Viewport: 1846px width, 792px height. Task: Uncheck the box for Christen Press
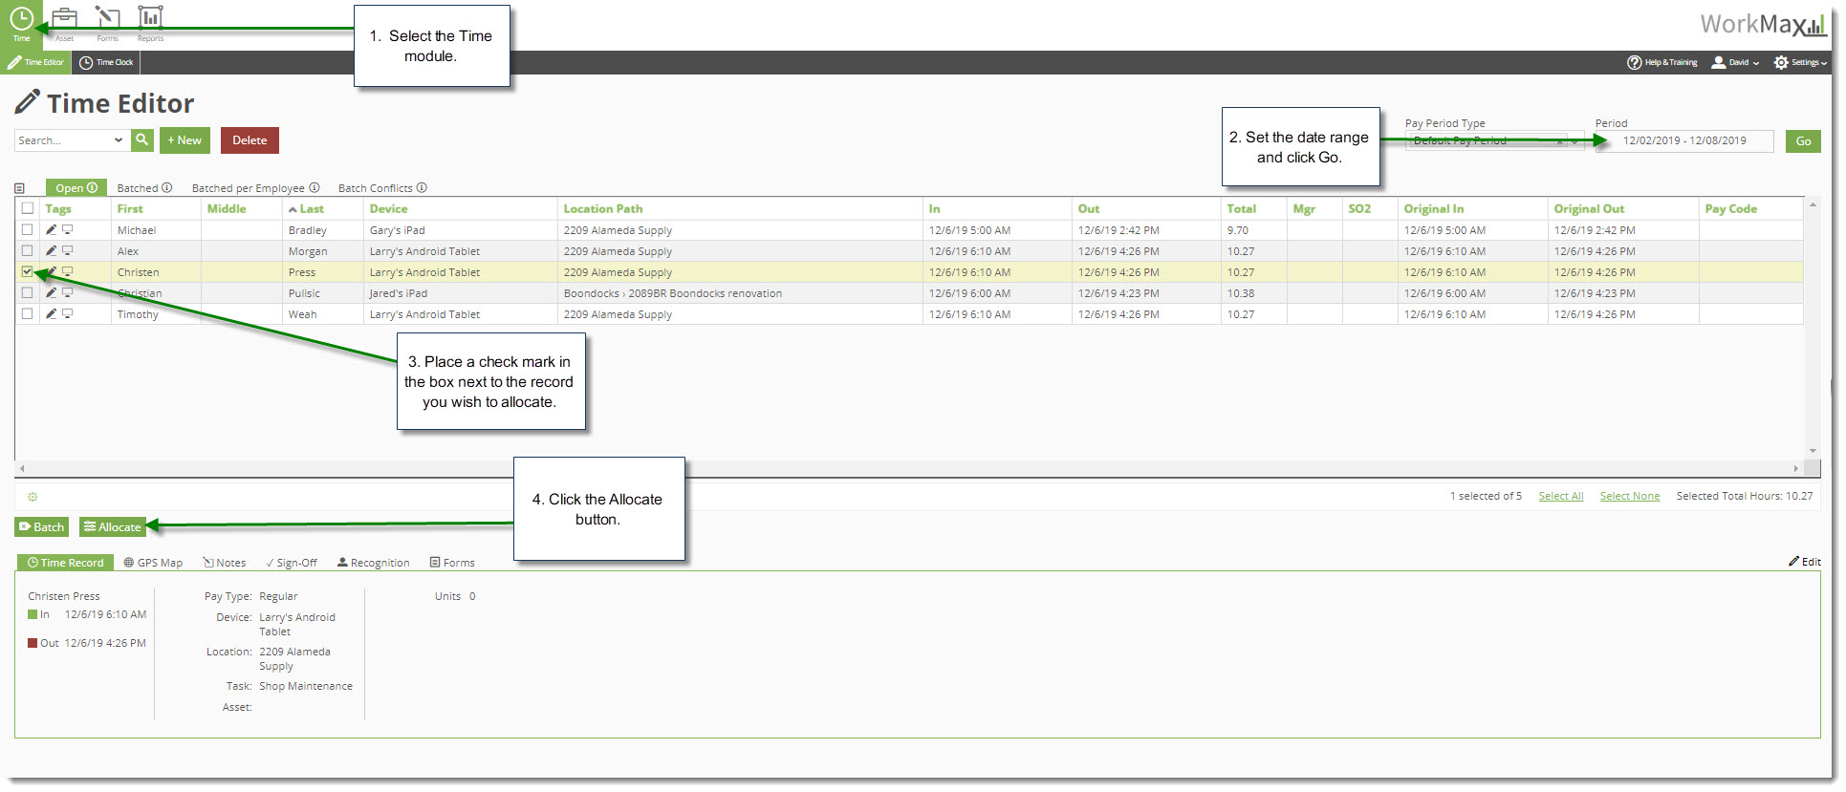tap(27, 272)
